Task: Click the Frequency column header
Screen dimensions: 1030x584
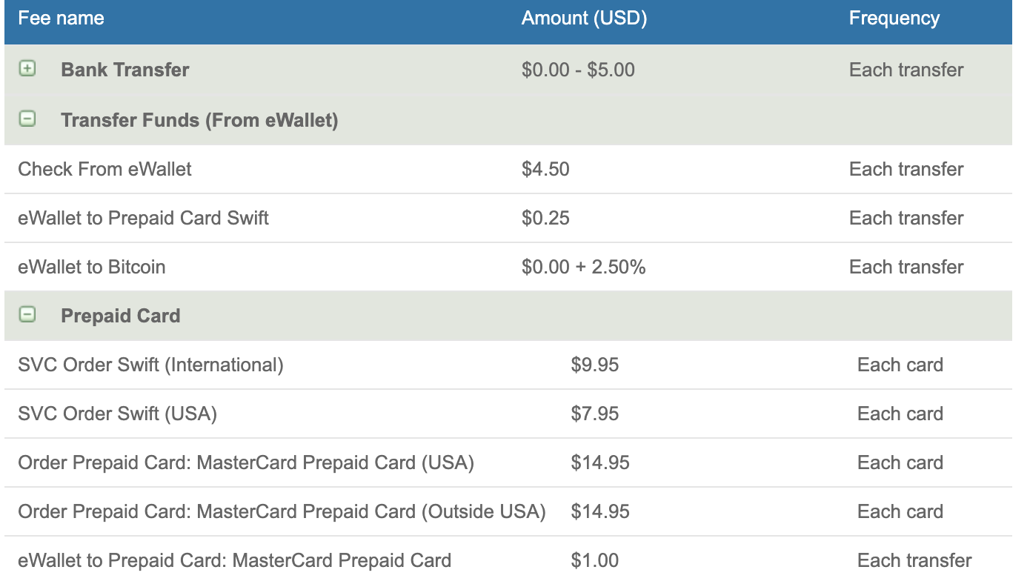Action: tap(894, 19)
